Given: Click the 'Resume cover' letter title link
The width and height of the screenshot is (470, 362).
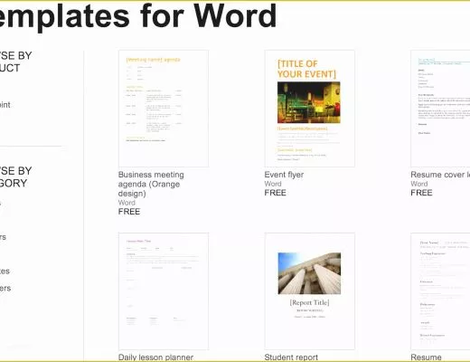Looking at the screenshot, I should tap(440, 175).
